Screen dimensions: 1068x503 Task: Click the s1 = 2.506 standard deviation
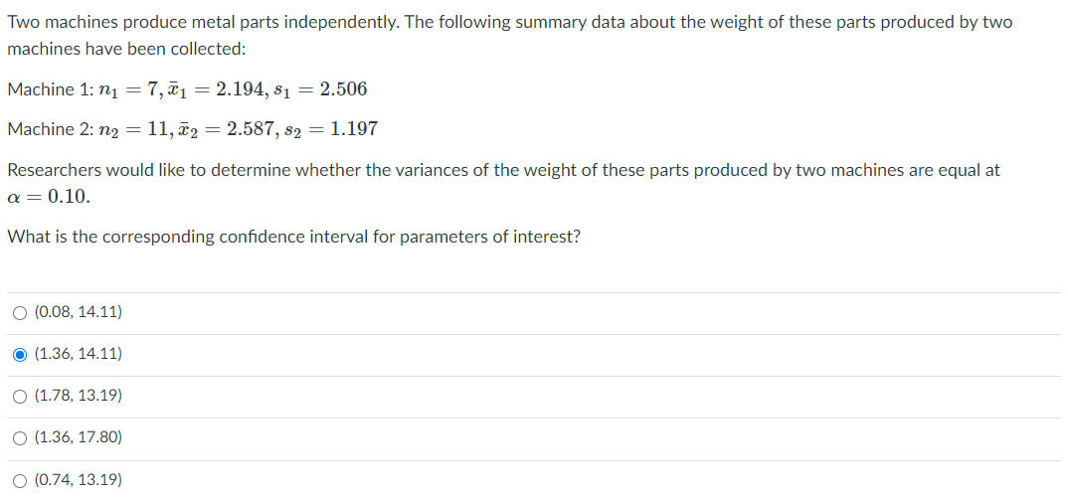(318, 89)
